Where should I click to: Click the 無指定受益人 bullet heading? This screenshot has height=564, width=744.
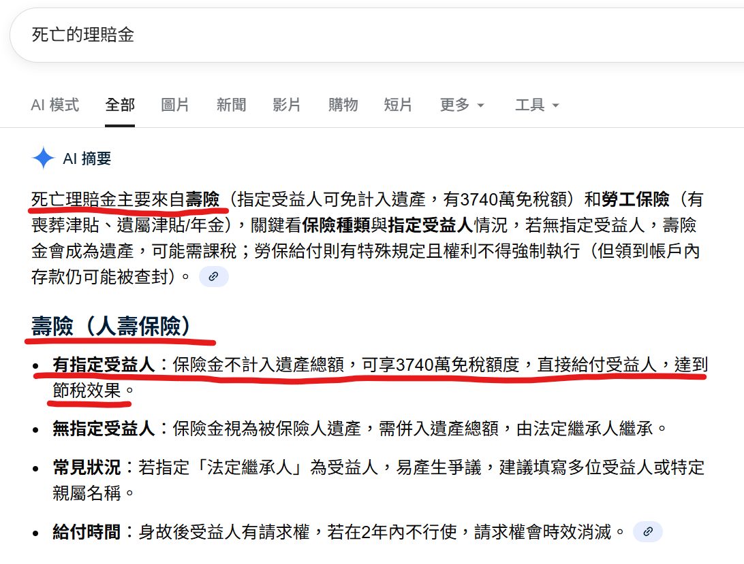104,429
